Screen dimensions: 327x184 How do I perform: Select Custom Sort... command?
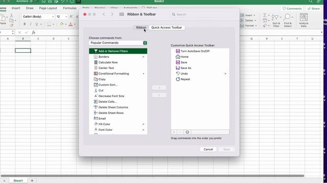click(118, 85)
